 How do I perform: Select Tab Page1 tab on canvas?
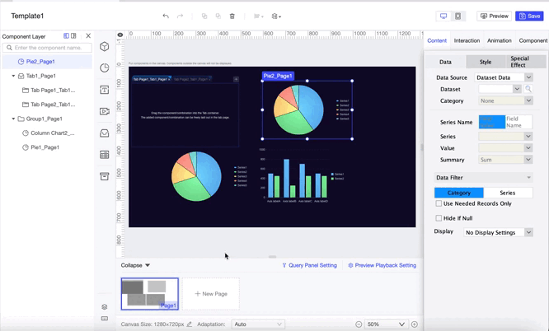pos(150,79)
